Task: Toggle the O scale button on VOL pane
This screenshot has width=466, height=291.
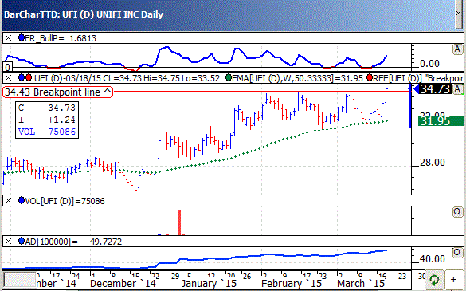Action: [x=457, y=212]
